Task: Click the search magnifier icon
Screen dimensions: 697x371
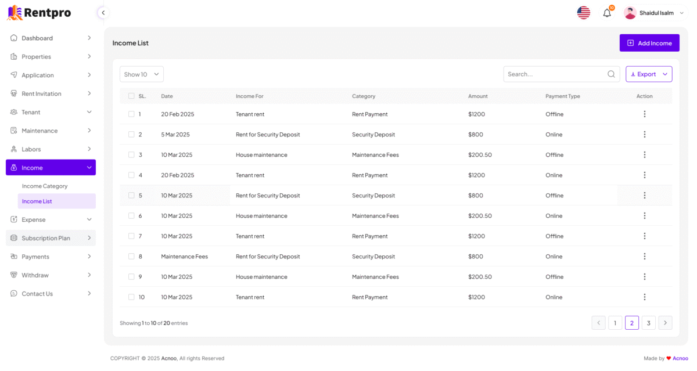Action: click(x=611, y=74)
